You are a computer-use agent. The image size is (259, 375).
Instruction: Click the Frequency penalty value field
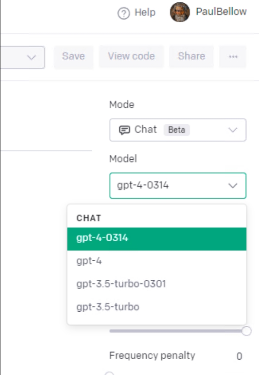239,356
